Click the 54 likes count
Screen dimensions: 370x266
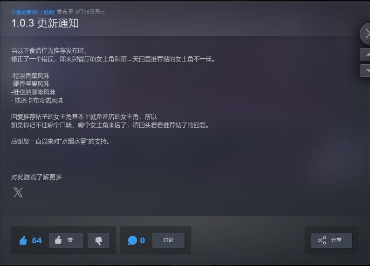(x=37, y=240)
